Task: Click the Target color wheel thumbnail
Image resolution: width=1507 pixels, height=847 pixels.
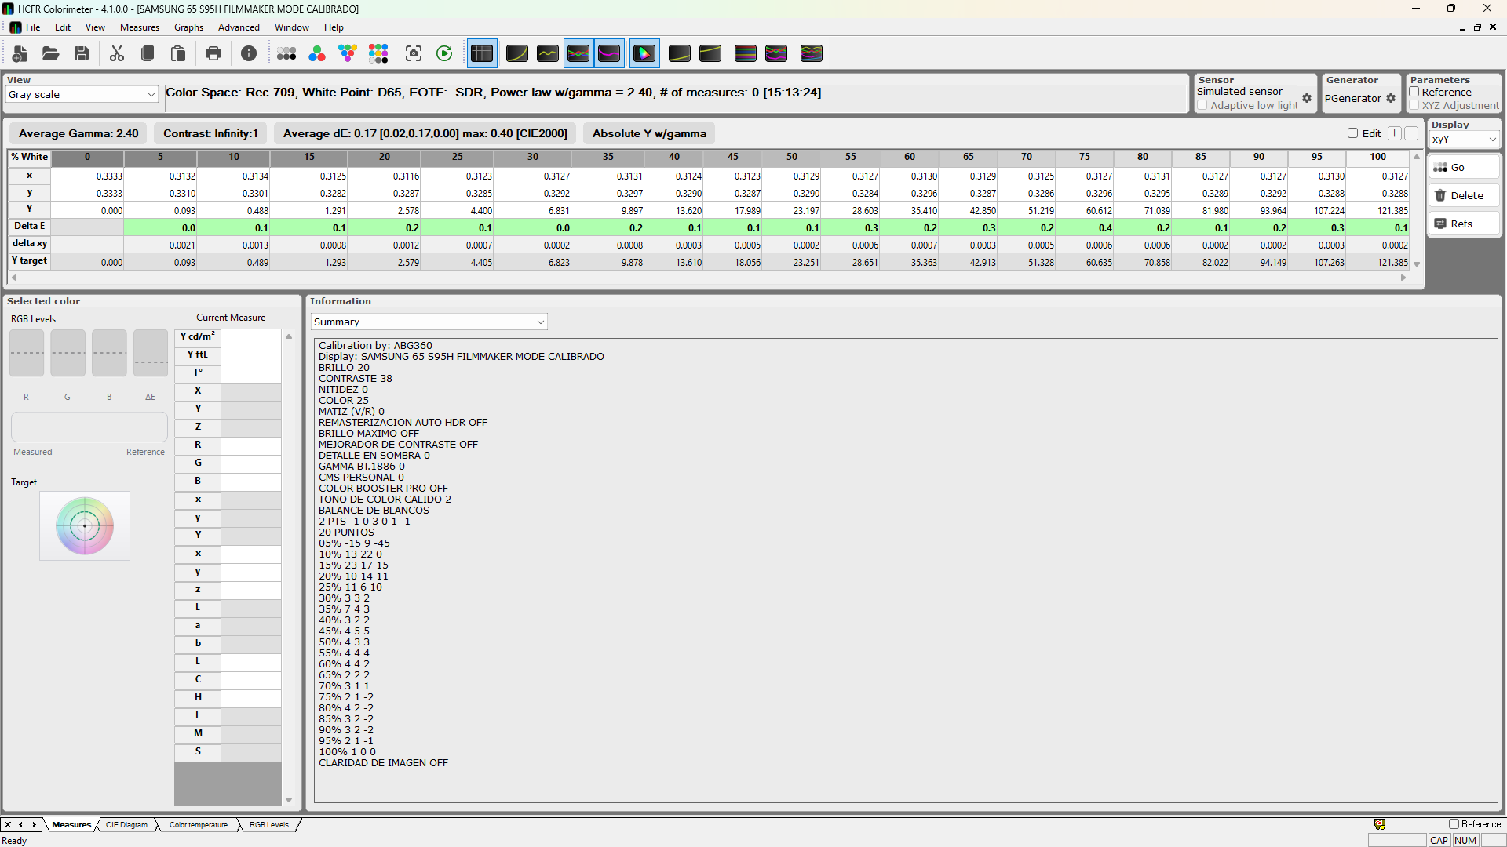Action: (85, 525)
